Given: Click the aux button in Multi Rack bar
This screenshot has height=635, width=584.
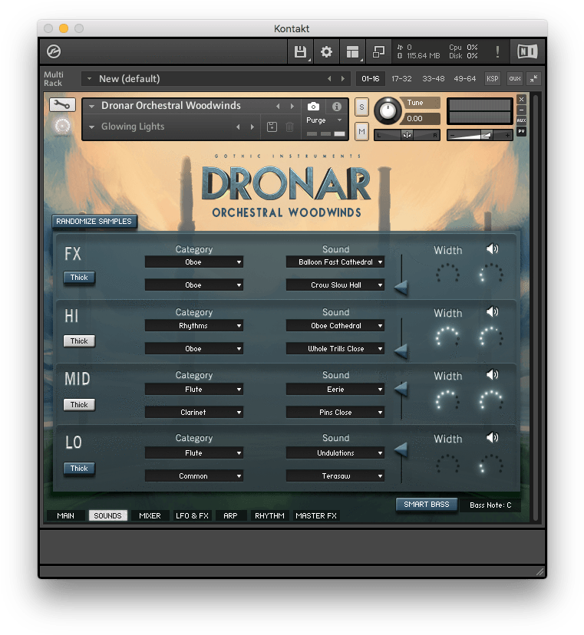Looking at the screenshot, I should 515,78.
